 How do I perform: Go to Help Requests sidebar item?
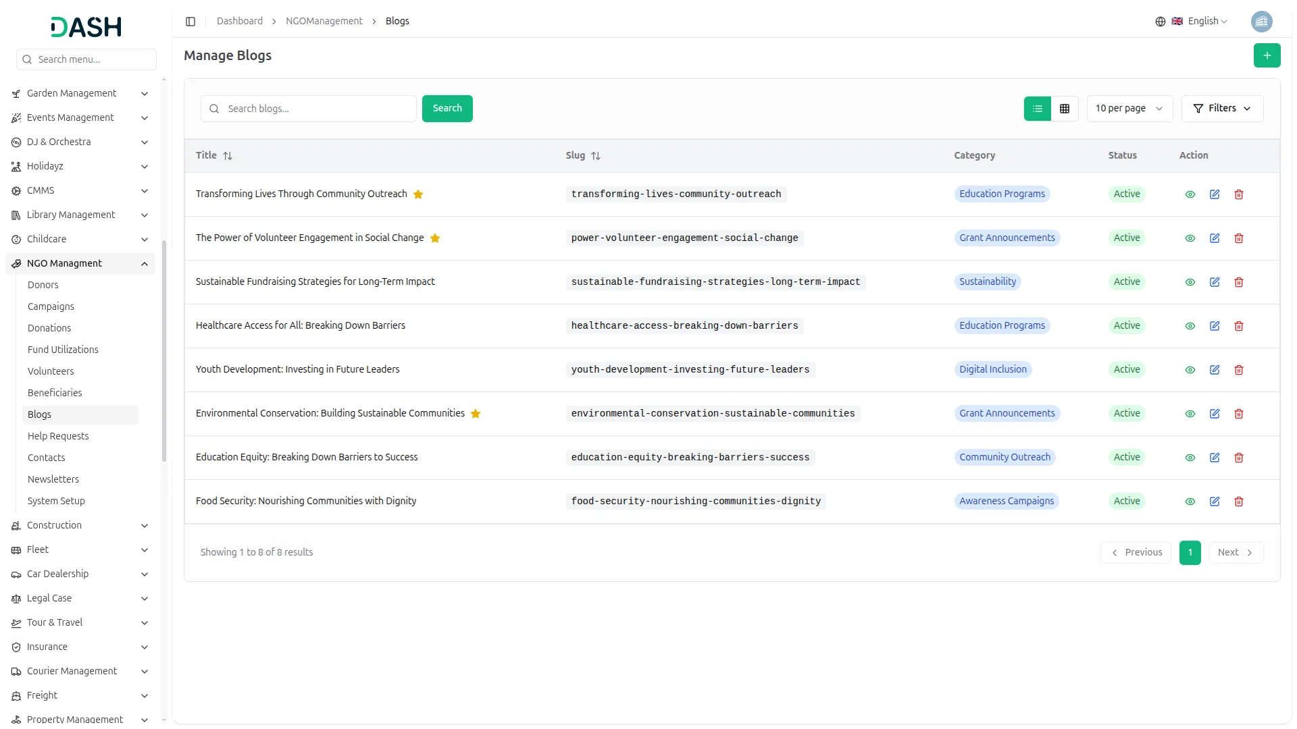(x=58, y=436)
